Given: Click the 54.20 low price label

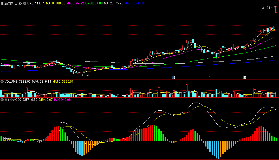Looking at the screenshot, I should tap(89, 75).
